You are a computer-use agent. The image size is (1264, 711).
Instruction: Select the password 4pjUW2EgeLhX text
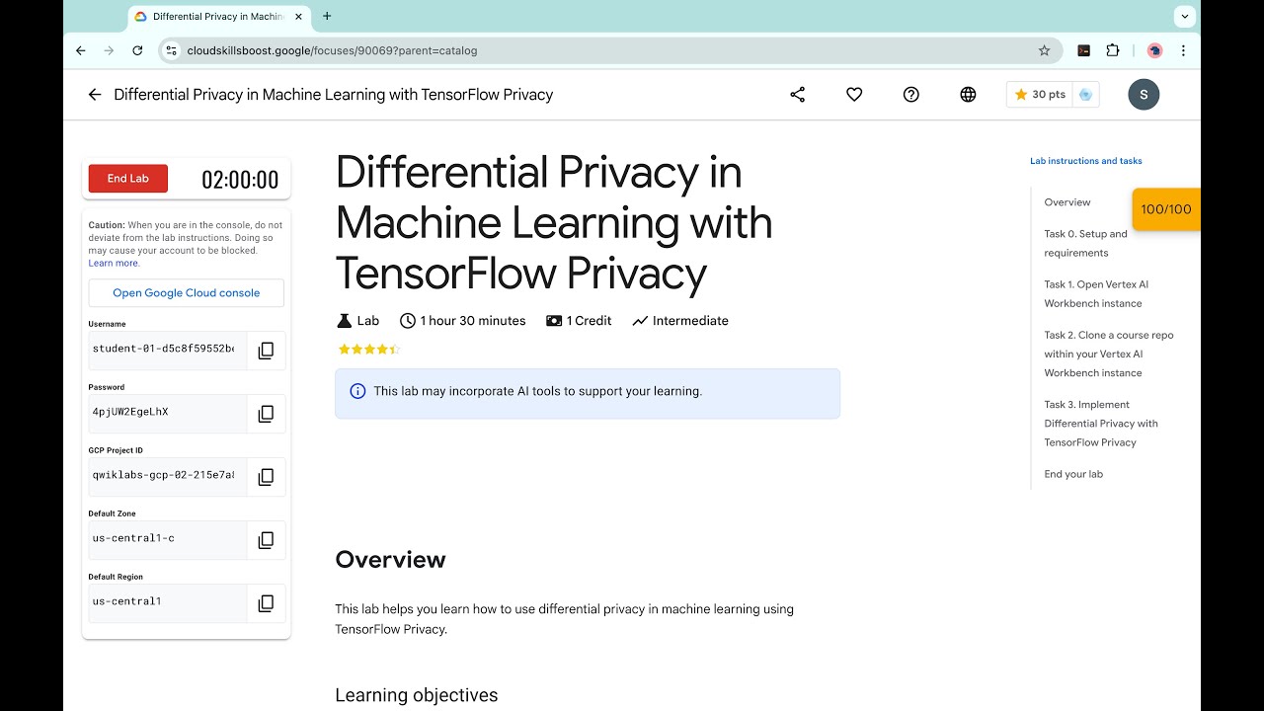click(x=130, y=412)
